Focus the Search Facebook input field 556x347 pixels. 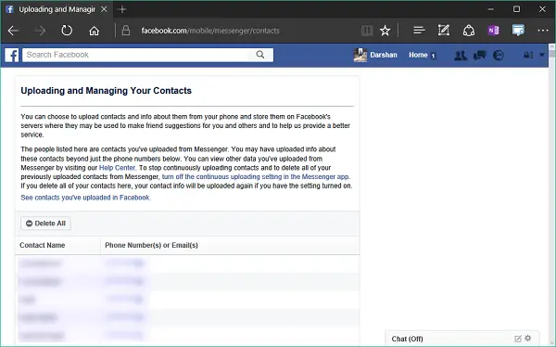click(139, 55)
